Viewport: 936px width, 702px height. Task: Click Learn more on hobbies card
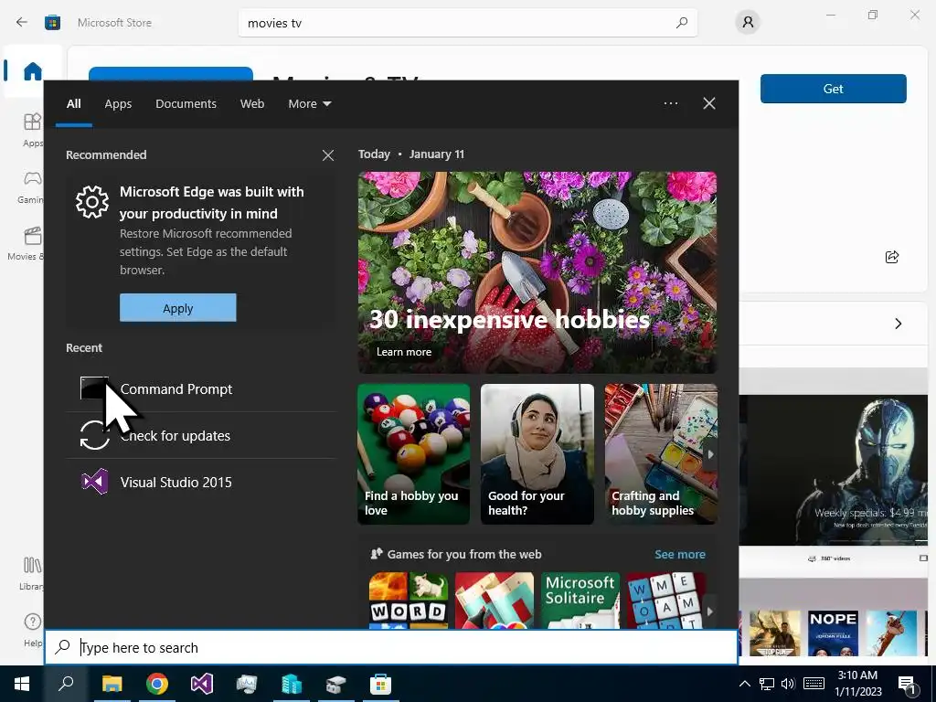tap(403, 352)
